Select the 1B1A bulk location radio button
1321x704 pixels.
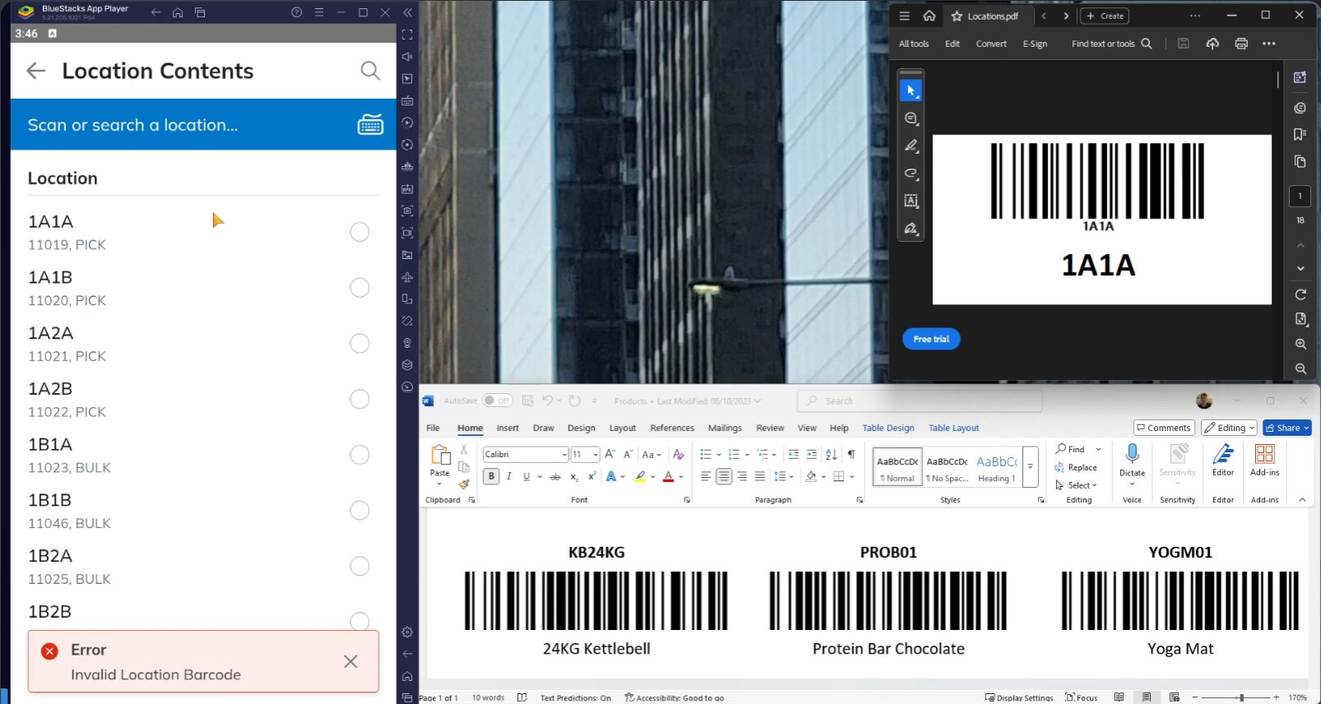[x=360, y=455]
